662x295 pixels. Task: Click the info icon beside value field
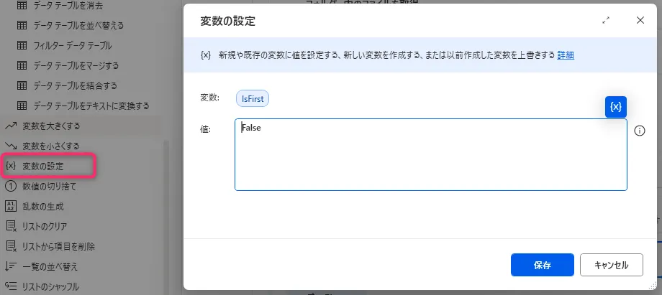tap(639, 131)
